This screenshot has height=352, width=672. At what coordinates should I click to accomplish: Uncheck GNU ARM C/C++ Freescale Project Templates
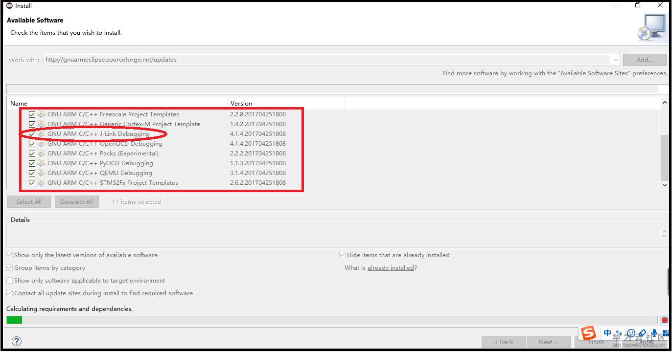tap(32, 114)
